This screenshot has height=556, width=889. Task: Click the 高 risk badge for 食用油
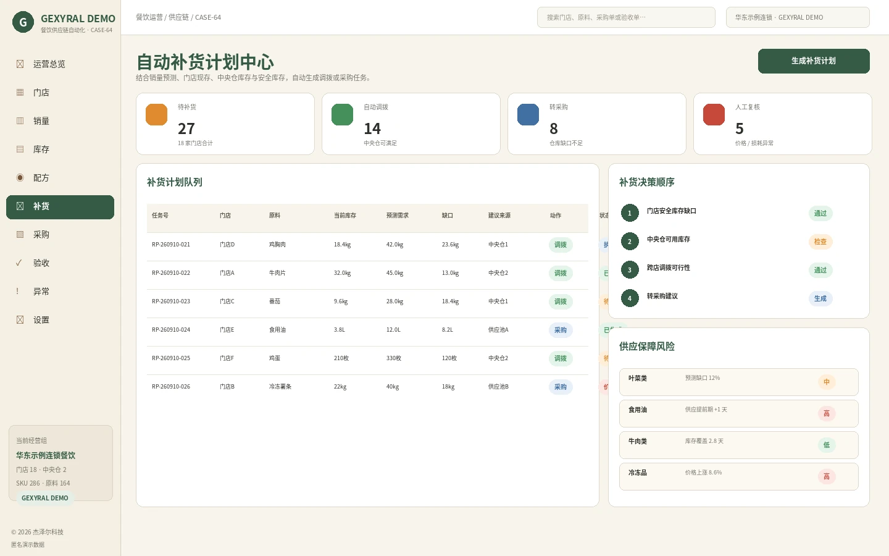point(827,413)
